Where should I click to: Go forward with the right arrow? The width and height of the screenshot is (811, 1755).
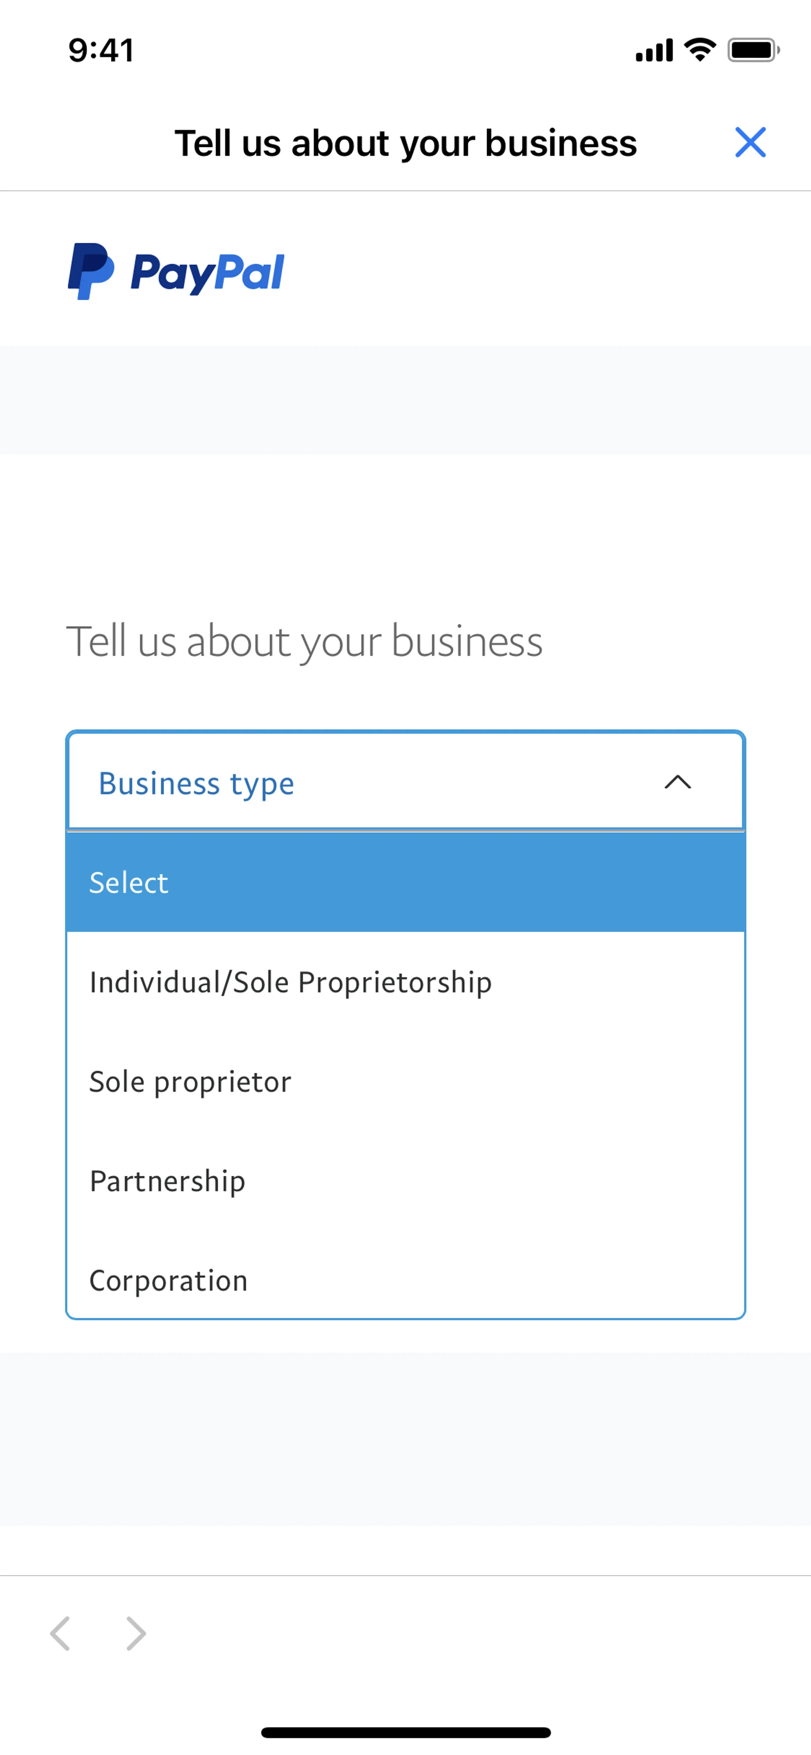[x=136, y=1633]
